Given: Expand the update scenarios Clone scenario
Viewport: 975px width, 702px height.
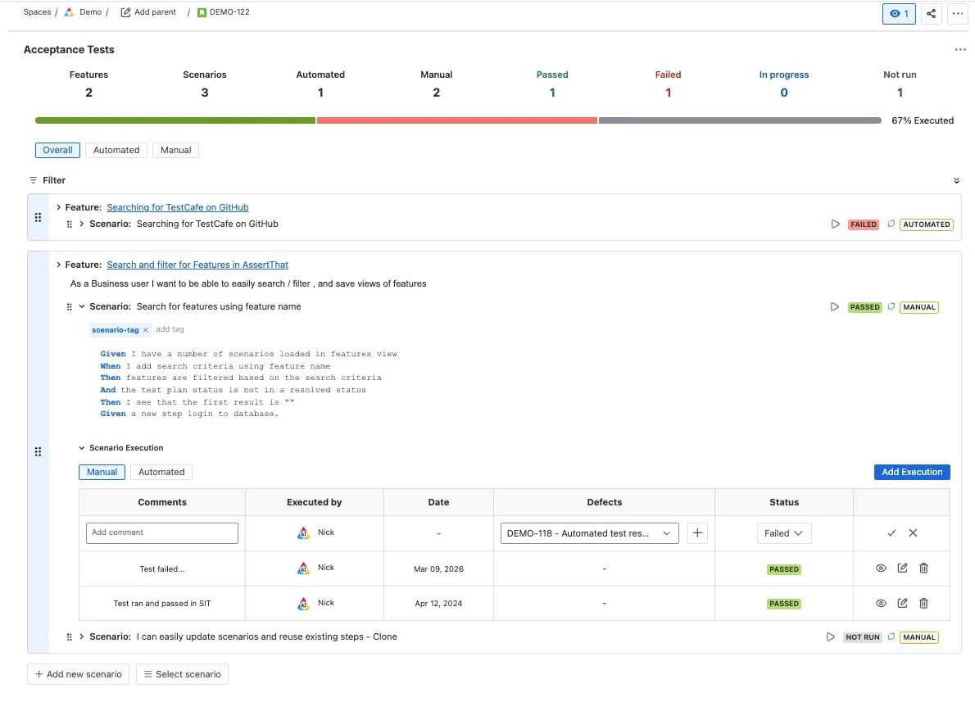Looking at the screenshot, I should (81, 636).
